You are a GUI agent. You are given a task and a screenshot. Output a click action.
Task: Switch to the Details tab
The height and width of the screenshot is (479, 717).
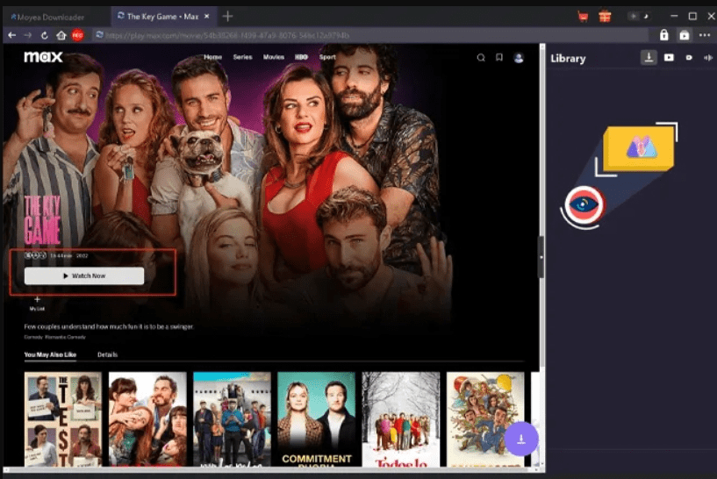click(107, 354)
